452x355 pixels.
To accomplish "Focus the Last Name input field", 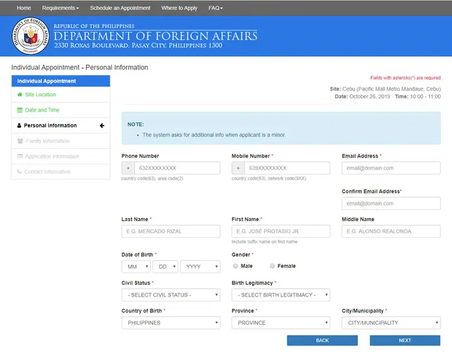I will coord(171,231).
